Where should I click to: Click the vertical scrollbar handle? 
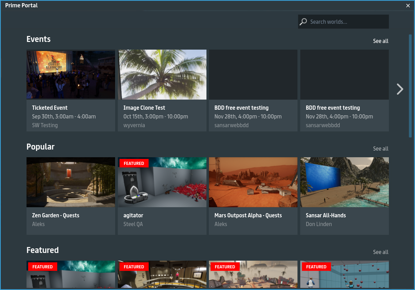(410, 86)
